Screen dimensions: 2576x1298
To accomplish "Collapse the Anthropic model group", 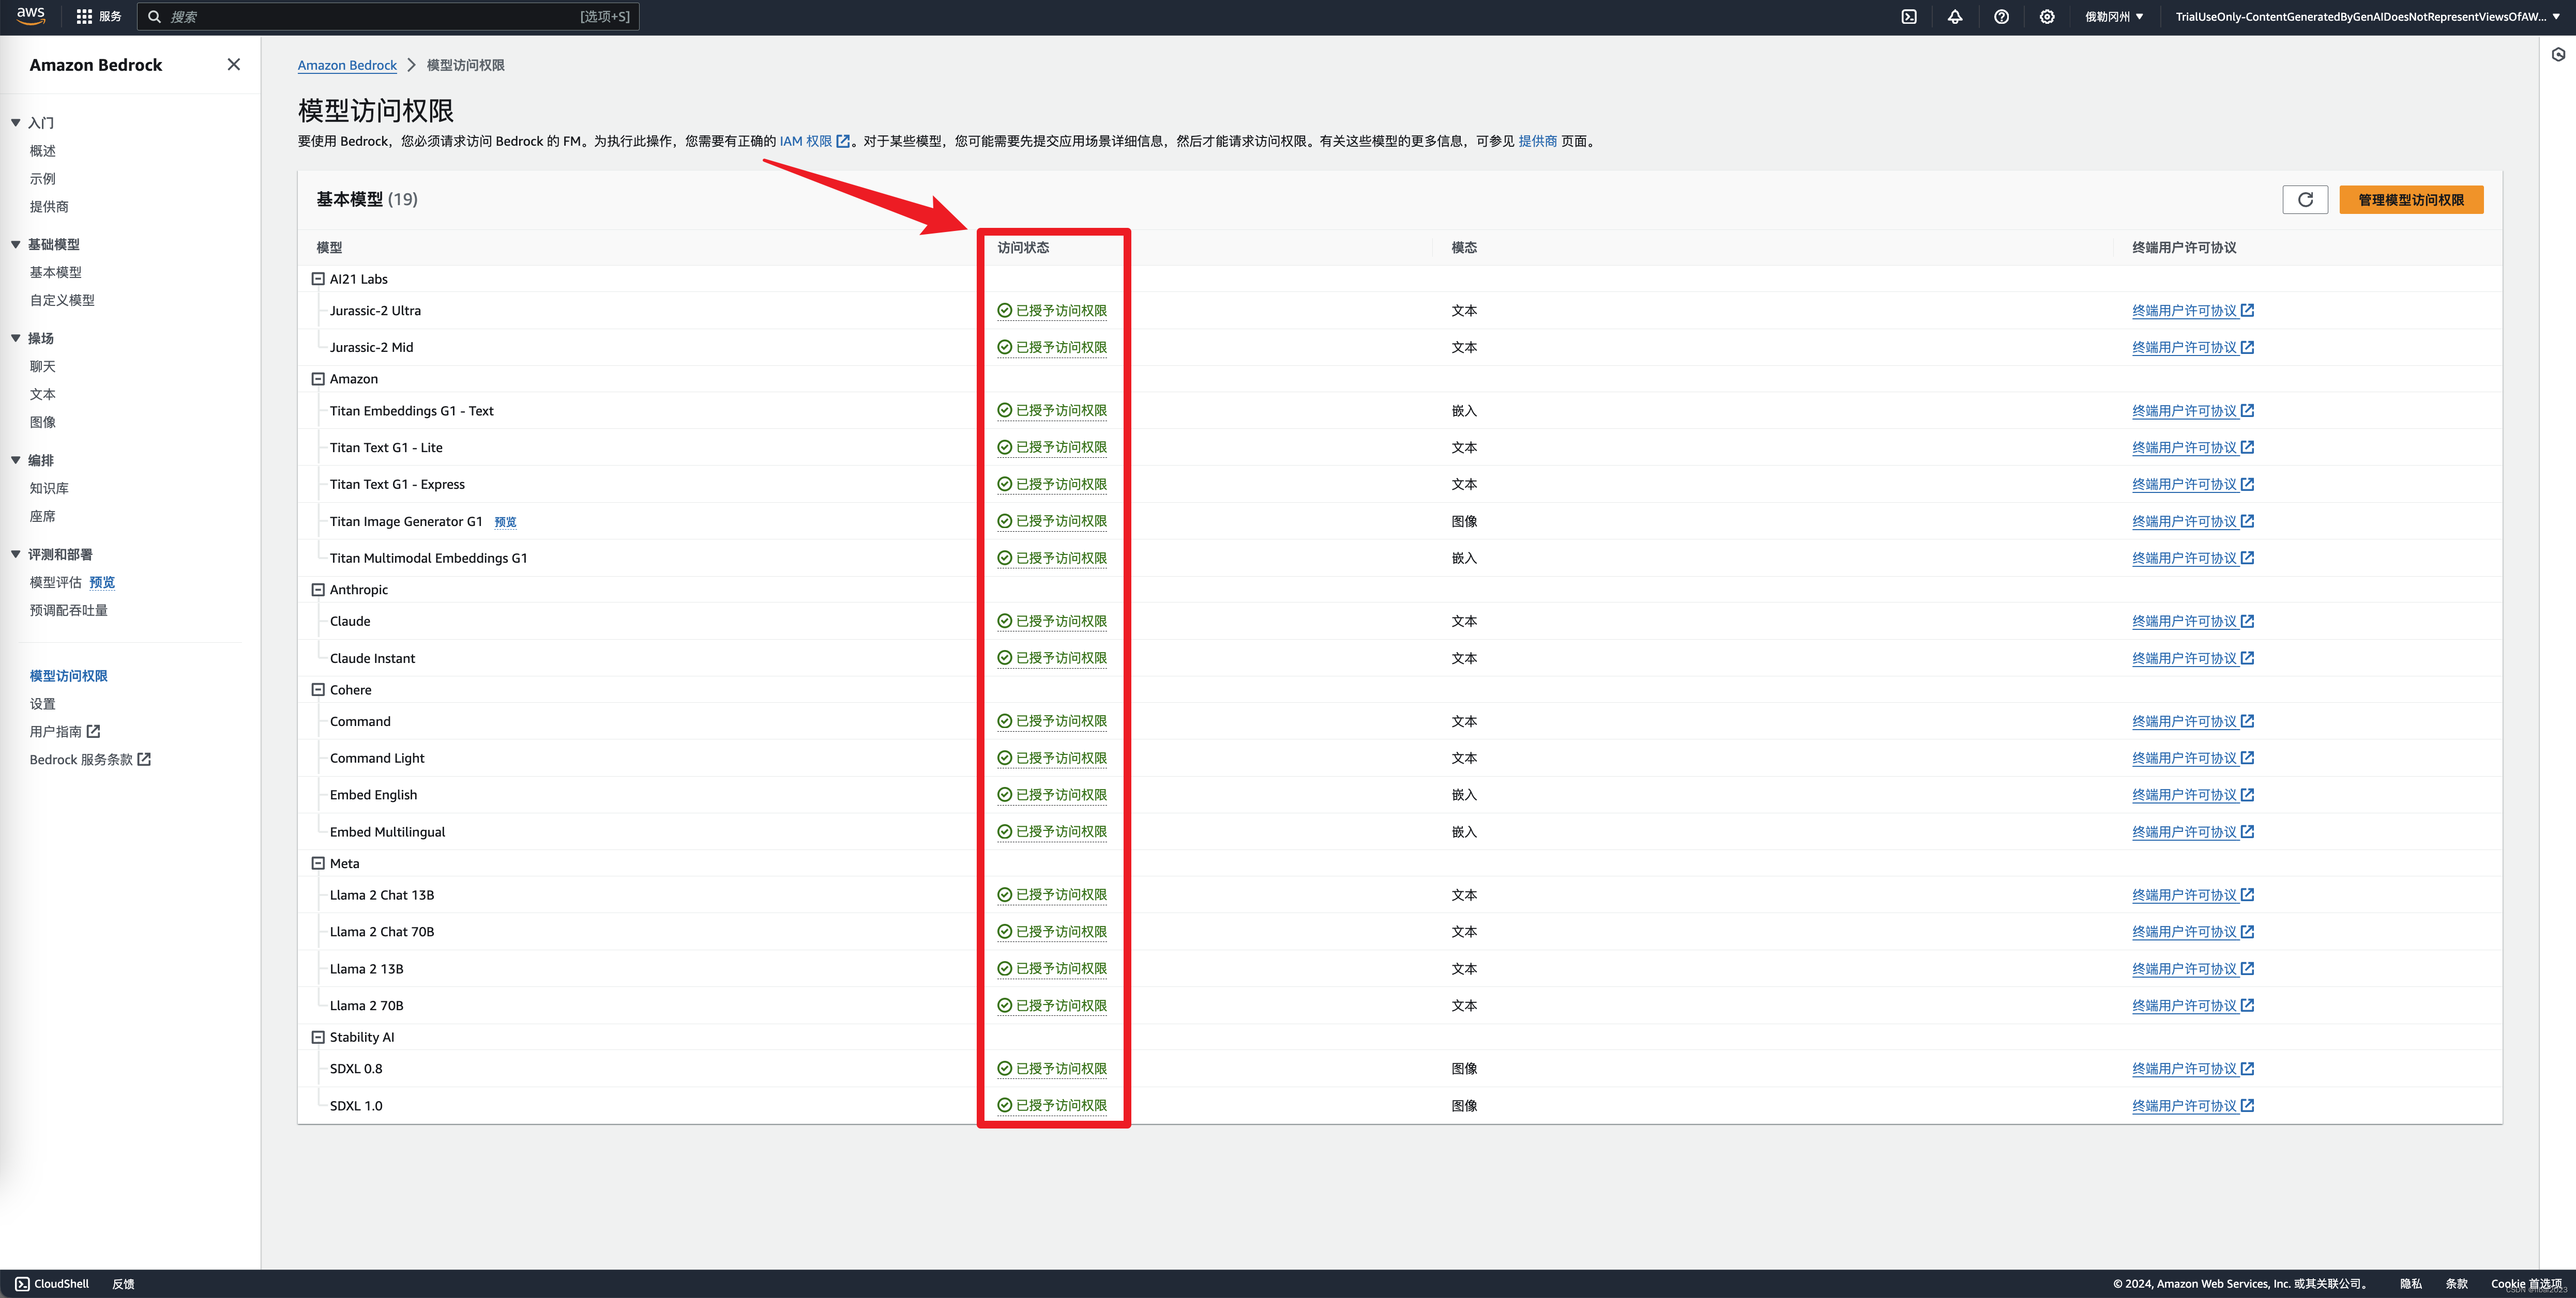I will pos(318,590).
